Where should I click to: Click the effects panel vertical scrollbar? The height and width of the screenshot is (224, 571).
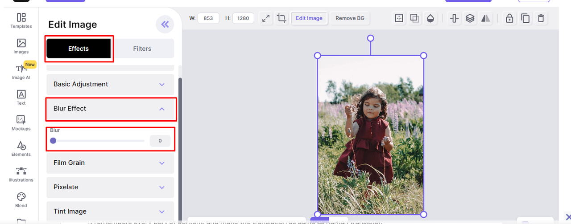point(180,149)
